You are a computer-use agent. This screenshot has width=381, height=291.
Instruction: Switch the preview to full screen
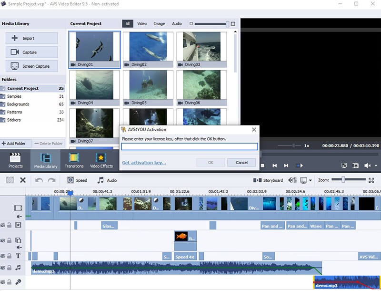click(344, 166)
